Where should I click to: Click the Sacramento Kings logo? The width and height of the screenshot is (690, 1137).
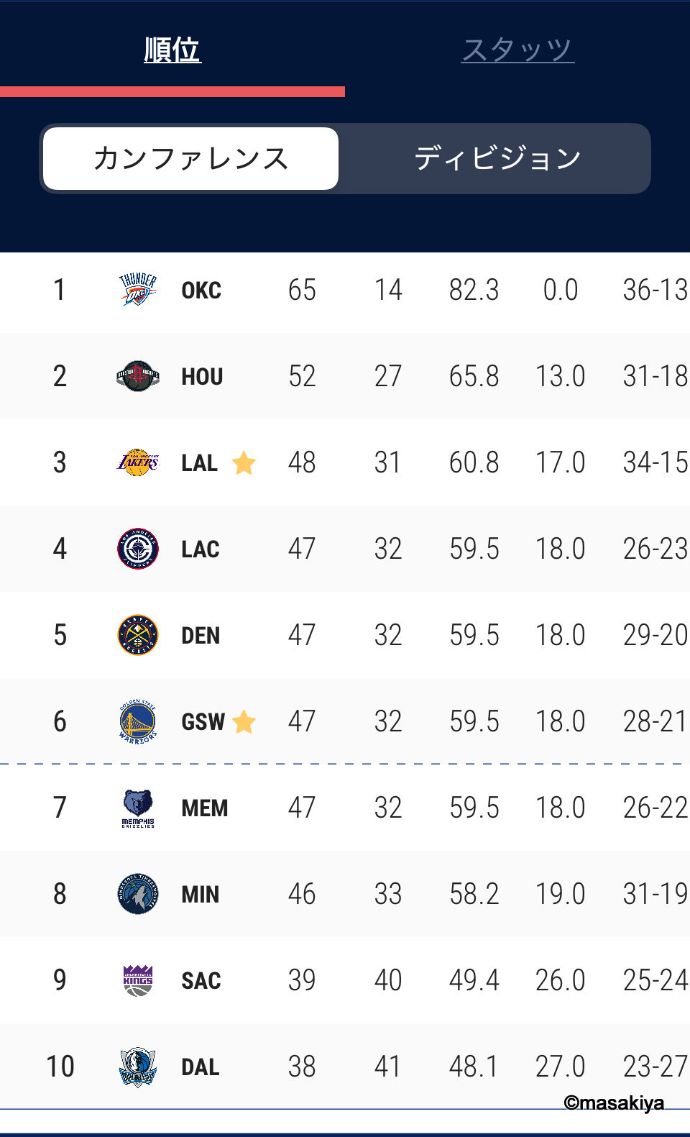coord(137,980)
